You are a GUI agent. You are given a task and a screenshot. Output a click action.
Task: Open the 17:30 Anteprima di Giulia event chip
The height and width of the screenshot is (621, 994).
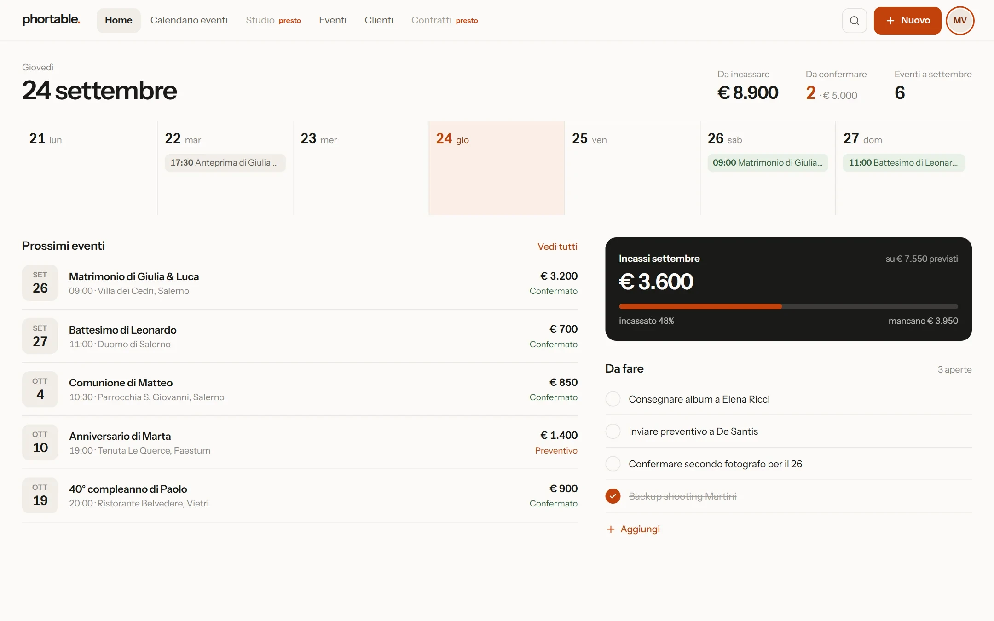(x=225, y=163)
